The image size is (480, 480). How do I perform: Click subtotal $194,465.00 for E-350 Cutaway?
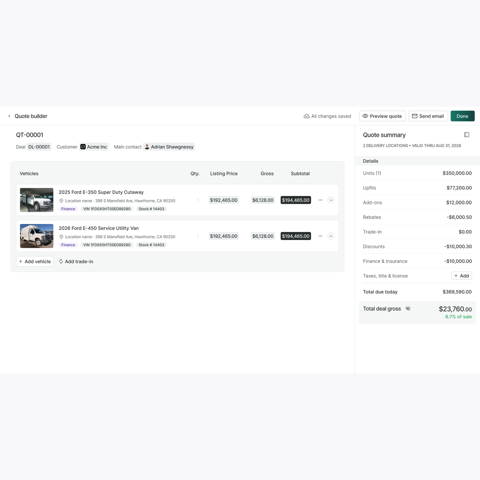point(296,200)
